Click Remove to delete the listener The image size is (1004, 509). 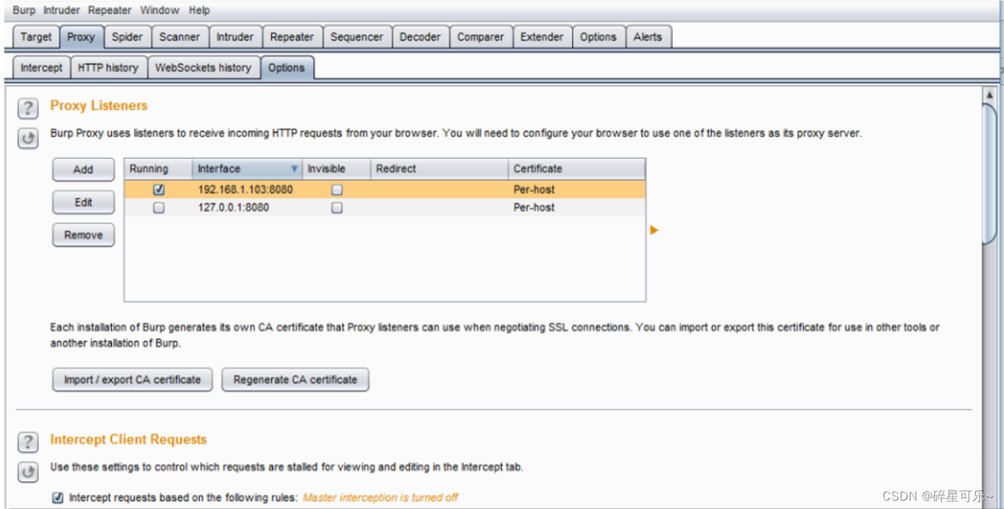point(83,235)
